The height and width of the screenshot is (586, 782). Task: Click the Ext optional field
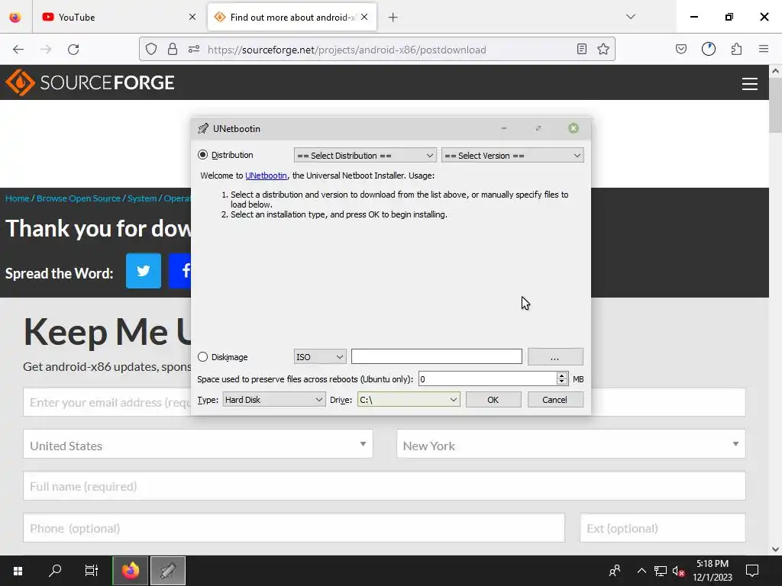click(663, 528)
